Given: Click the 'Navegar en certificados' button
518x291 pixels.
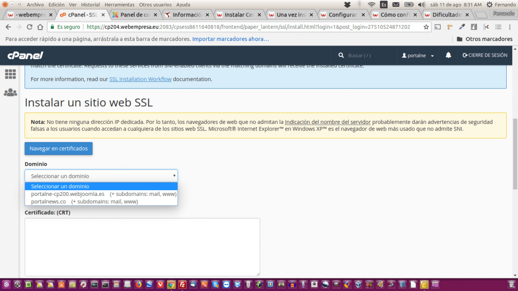Looking at the screenshot, I should [x=58, y=149].
